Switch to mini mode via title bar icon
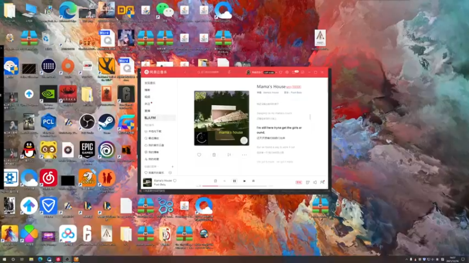 click(x=303, y=72)
